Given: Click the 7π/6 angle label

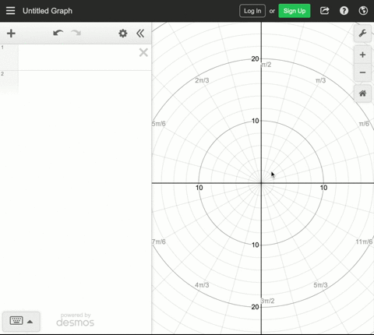Looking at the screenshot, I should 159,242.
